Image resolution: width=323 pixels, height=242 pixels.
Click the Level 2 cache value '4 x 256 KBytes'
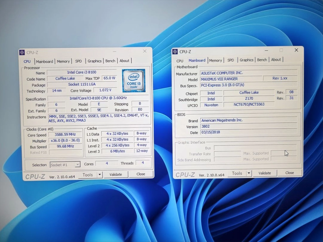pyautogui.click(x=118, y=145)
